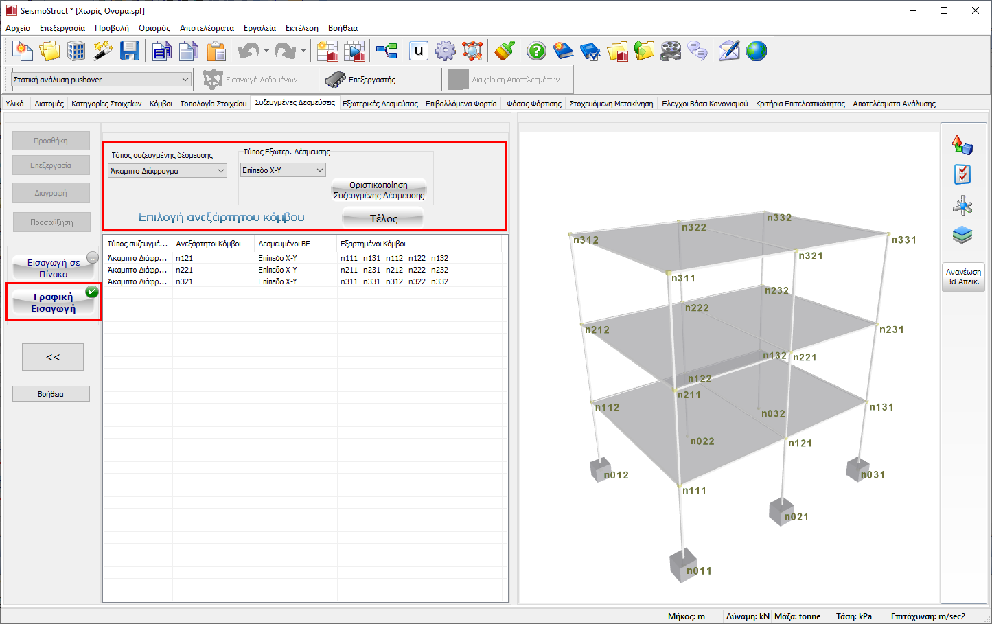
Task: Click the gear settings icon in toolbar
Action: 446,51
